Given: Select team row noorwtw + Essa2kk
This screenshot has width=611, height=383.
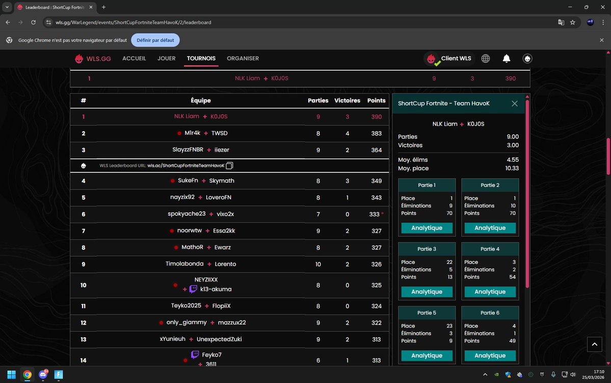Looking at the screenshot, I should point(229,231).
